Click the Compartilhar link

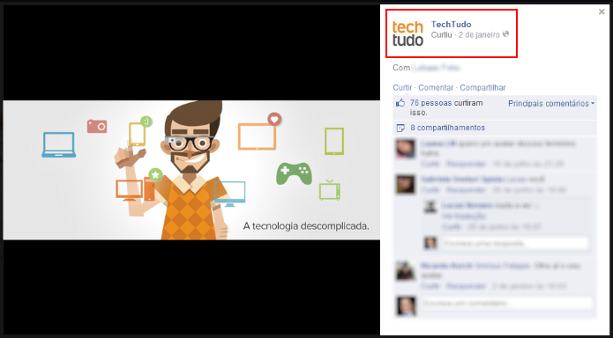[482, 87]
